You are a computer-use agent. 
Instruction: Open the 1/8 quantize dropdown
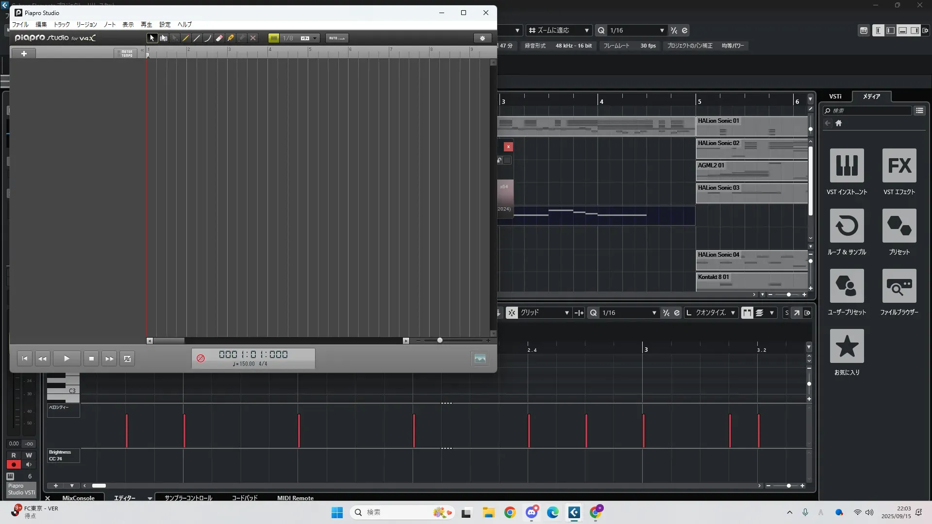(x=315, y=38)
